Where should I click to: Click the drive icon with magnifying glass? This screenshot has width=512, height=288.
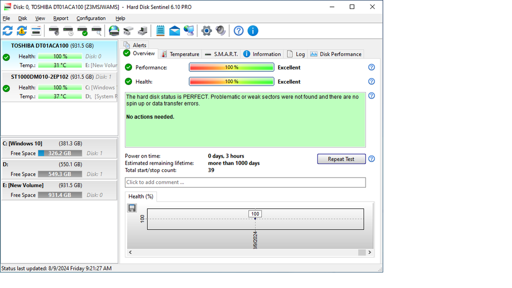(96, 31)
